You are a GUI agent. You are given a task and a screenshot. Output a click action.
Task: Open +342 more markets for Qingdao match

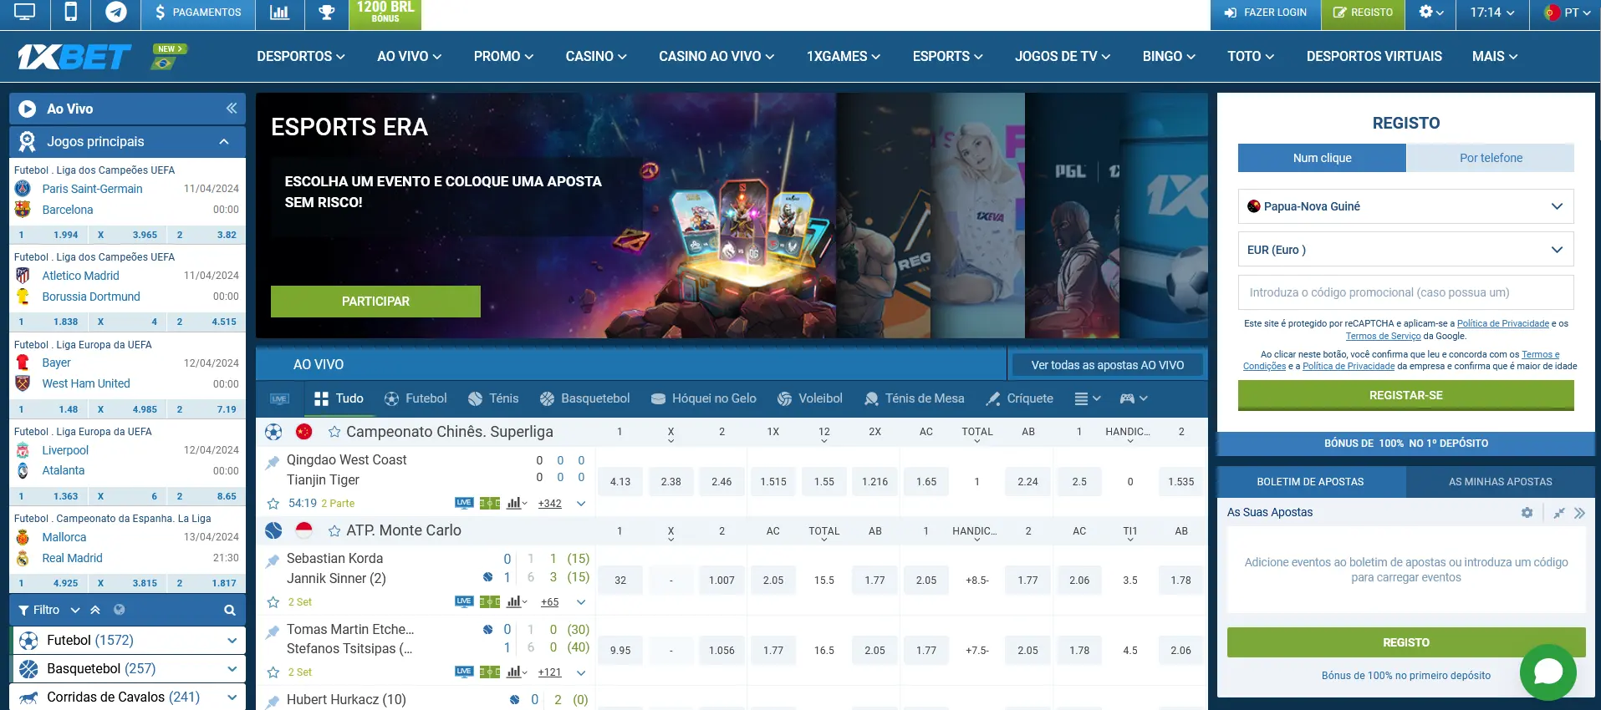pyautogui.click(x=549, y=504)
